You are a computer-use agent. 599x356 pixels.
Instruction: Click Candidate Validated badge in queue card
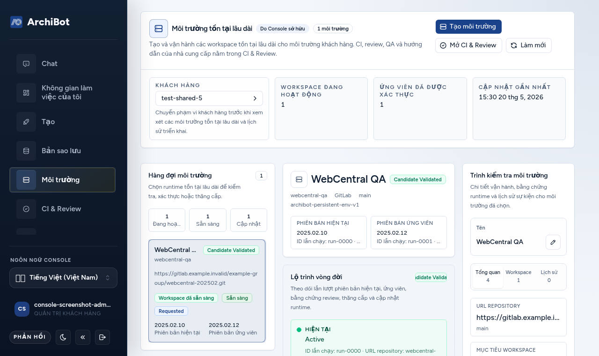point(231,250)
